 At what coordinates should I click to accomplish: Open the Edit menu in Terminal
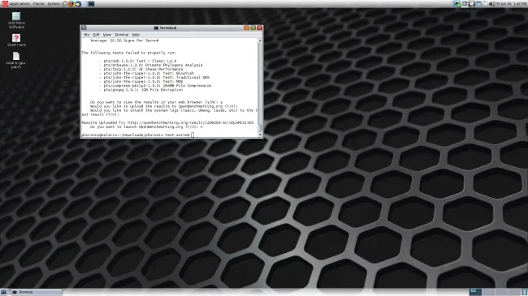pos(97,35)
